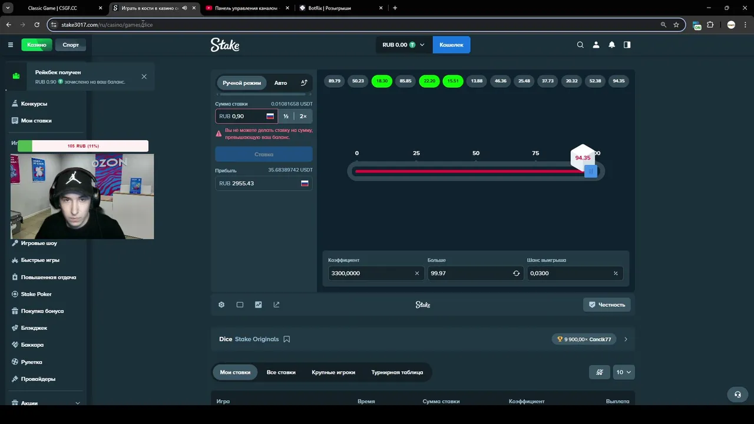Select the Казино section button
Screen dimensions: 754x424
pyautogui.click(x=37, y=45)
